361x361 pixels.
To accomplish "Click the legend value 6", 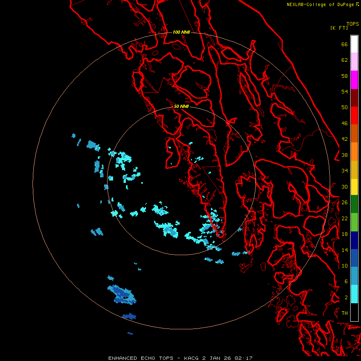I will [346, 281].
